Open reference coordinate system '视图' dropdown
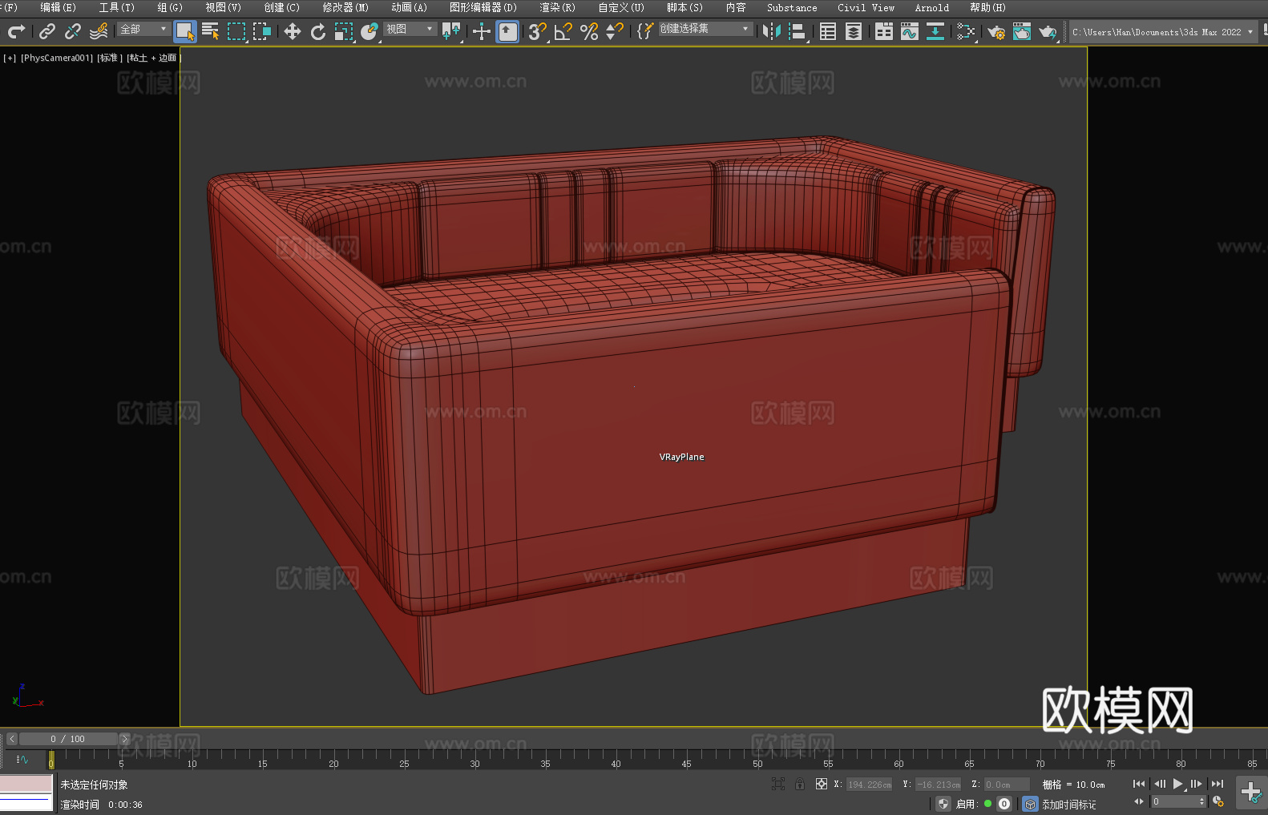Image resolution: width=1268 pixels, height=815 pixels. [410, 29]
